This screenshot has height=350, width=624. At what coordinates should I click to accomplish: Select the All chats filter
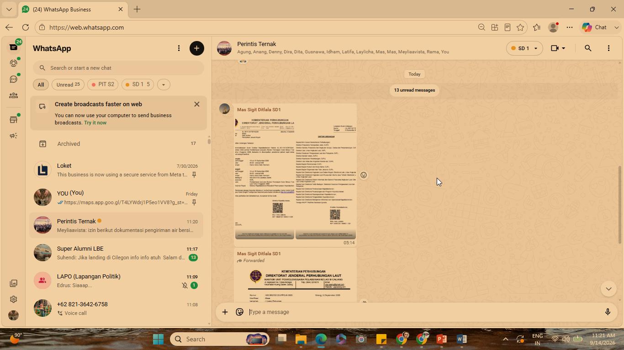click(41, 84)
